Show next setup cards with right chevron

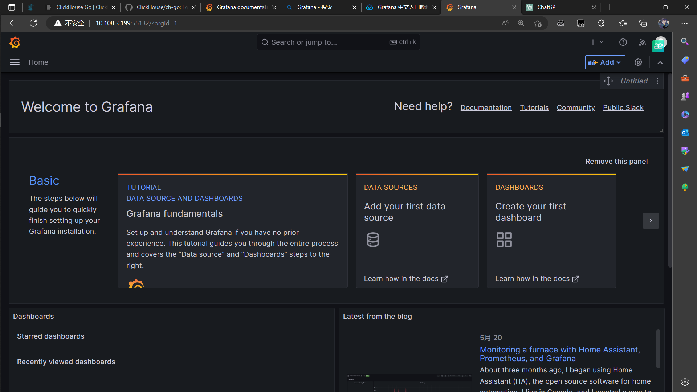pos(651,221)
